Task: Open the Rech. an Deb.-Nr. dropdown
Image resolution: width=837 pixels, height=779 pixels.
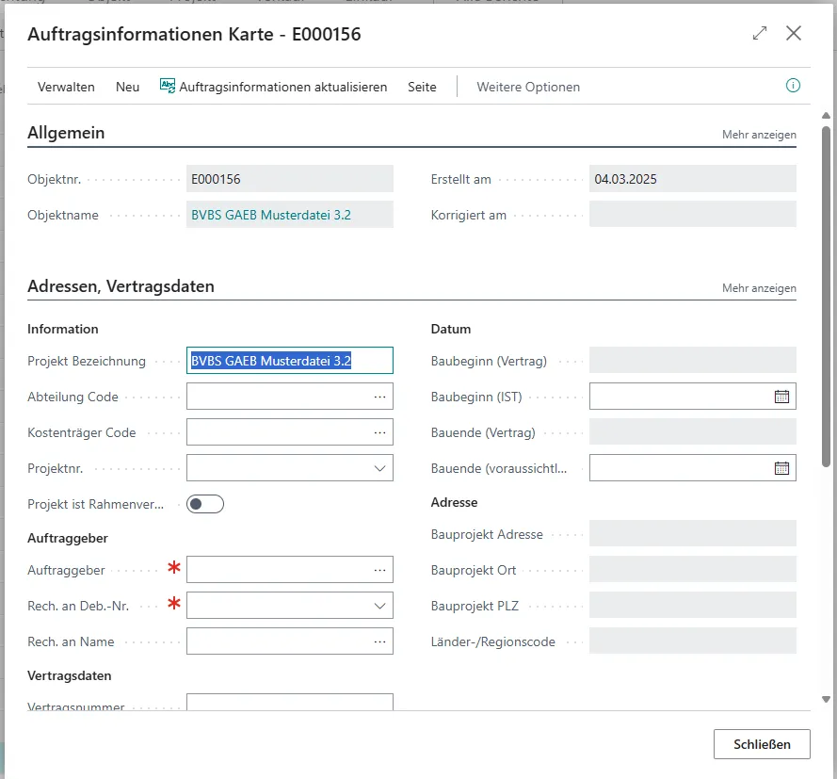Action: (x=380, y=605)
